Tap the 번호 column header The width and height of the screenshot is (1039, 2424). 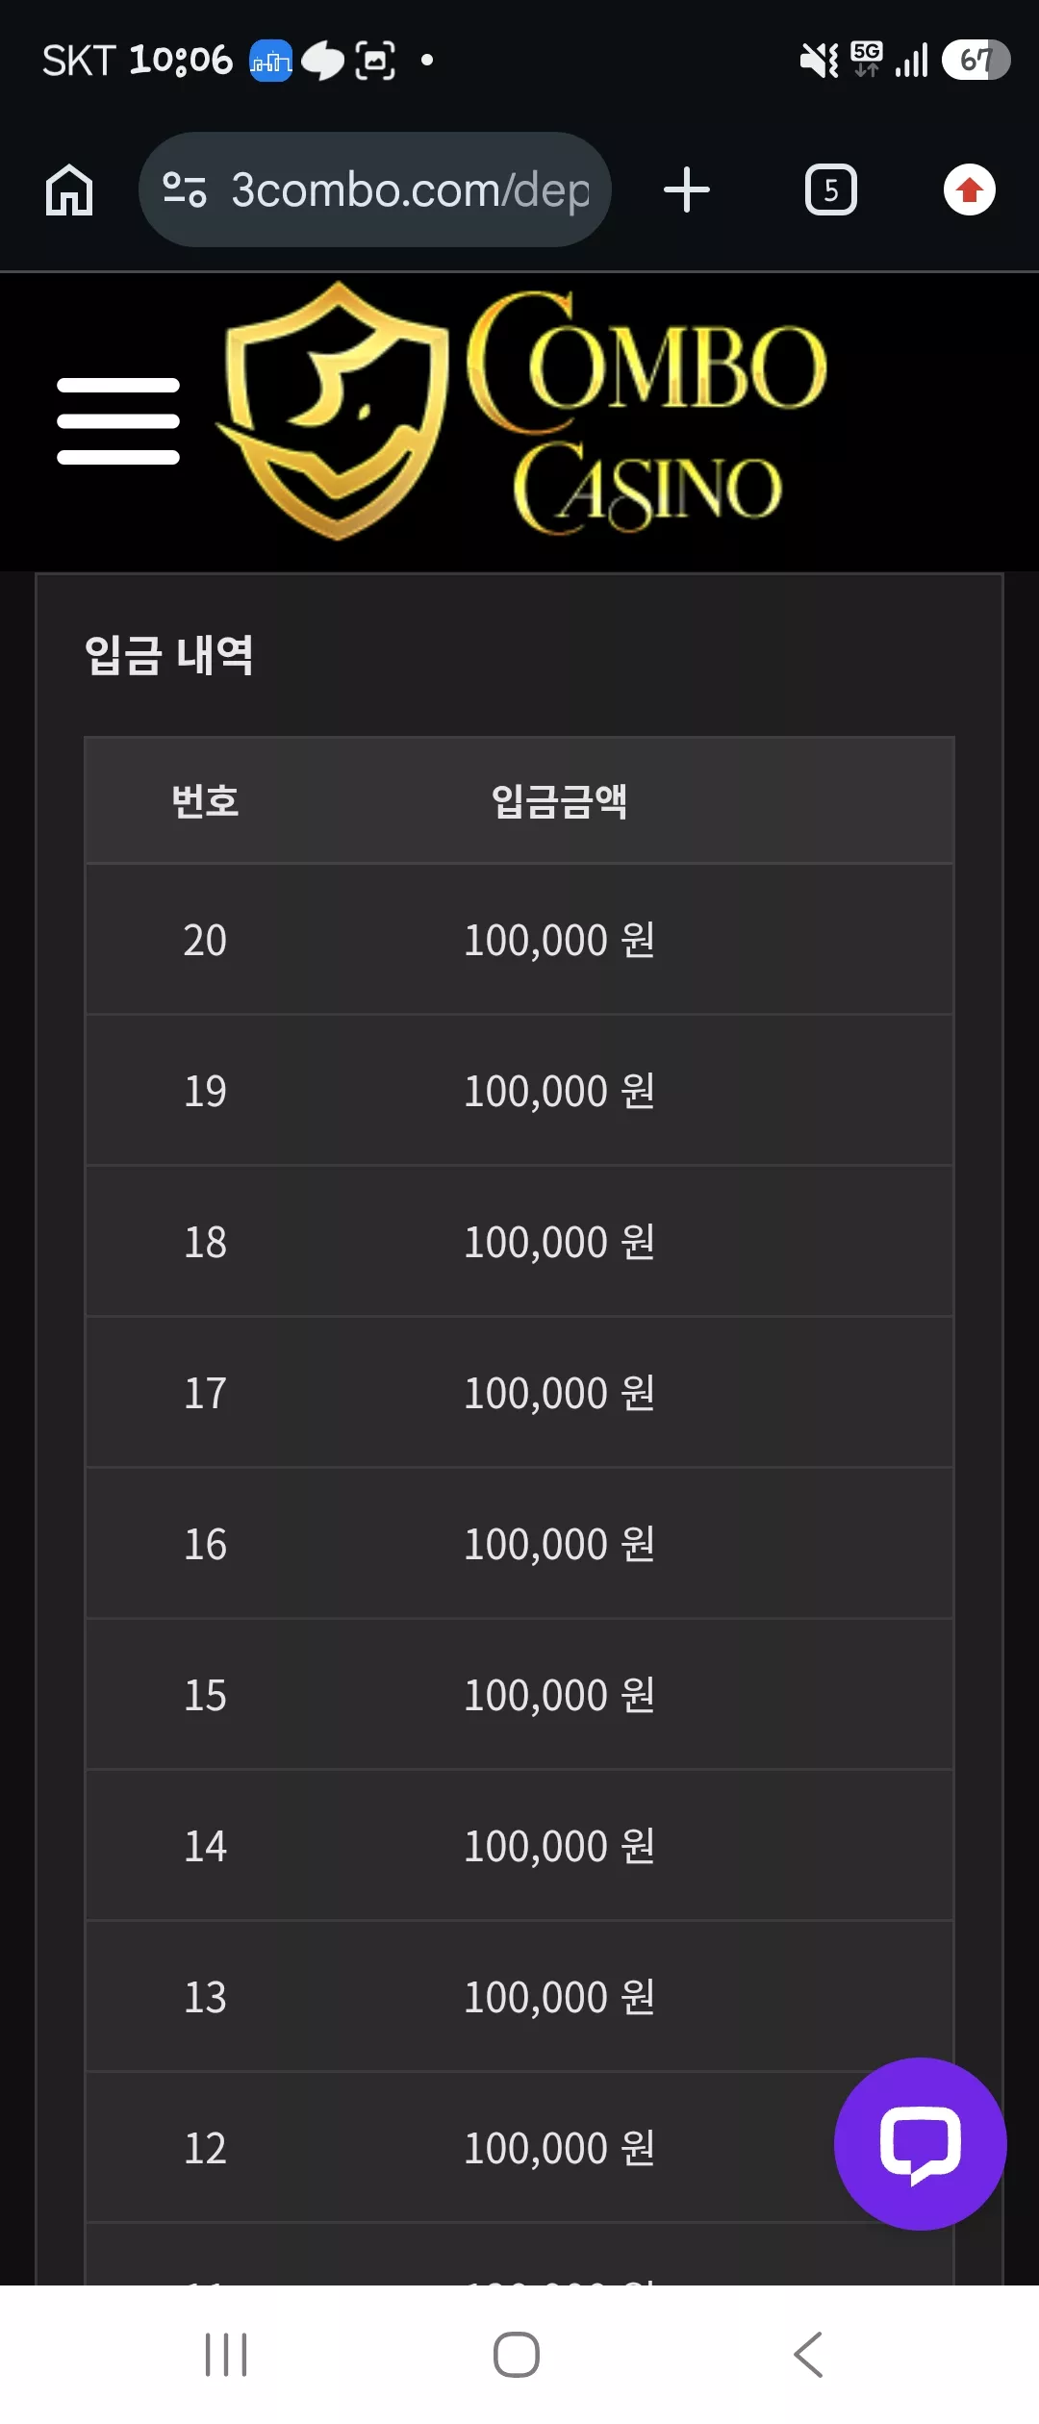tap(205, 800)
